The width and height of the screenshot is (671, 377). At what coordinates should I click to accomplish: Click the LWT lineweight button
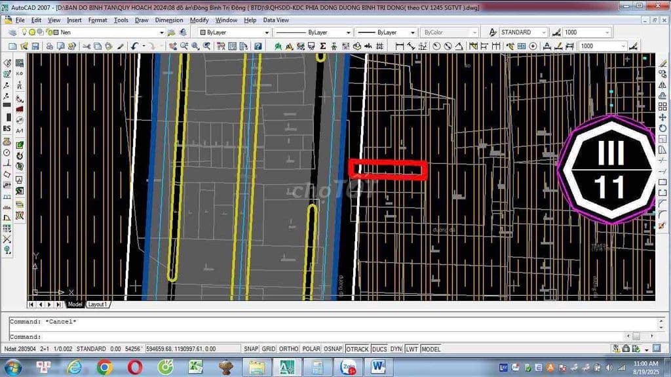[412, 349]
